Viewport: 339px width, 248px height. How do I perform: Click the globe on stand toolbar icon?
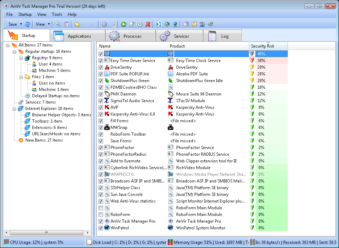click(x=175, y=24)
